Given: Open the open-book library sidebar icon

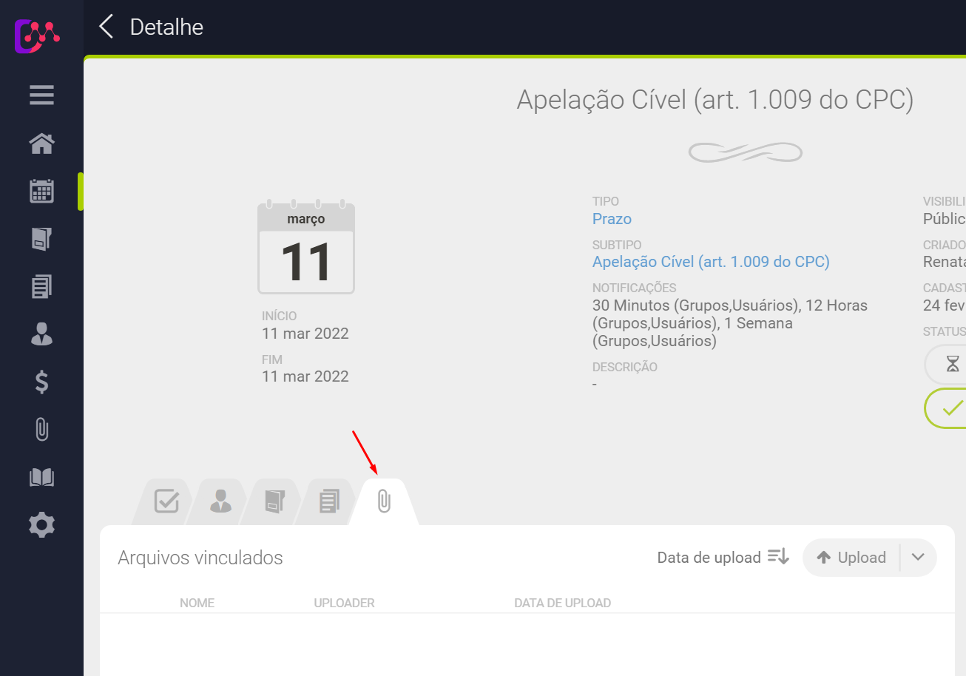Looking at the screenshot, I should coord(41,478).
